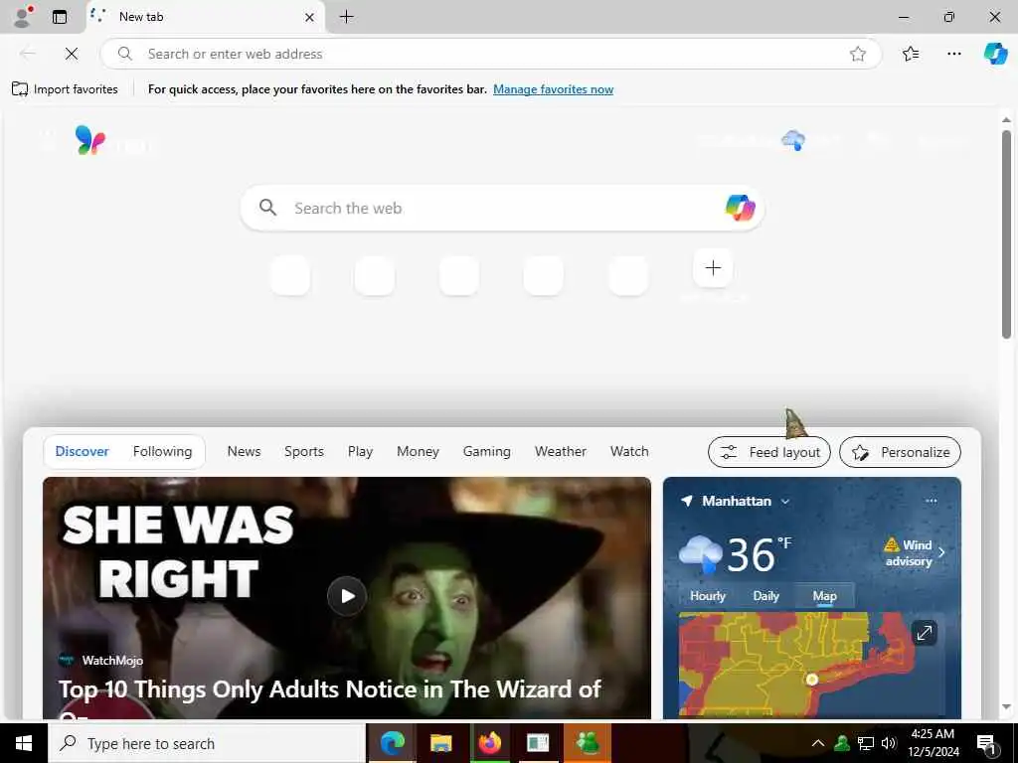Open the Wind advisory alert
Image resolution: width=1018 pixels, height=763 pixels.
tap(915, 552)
